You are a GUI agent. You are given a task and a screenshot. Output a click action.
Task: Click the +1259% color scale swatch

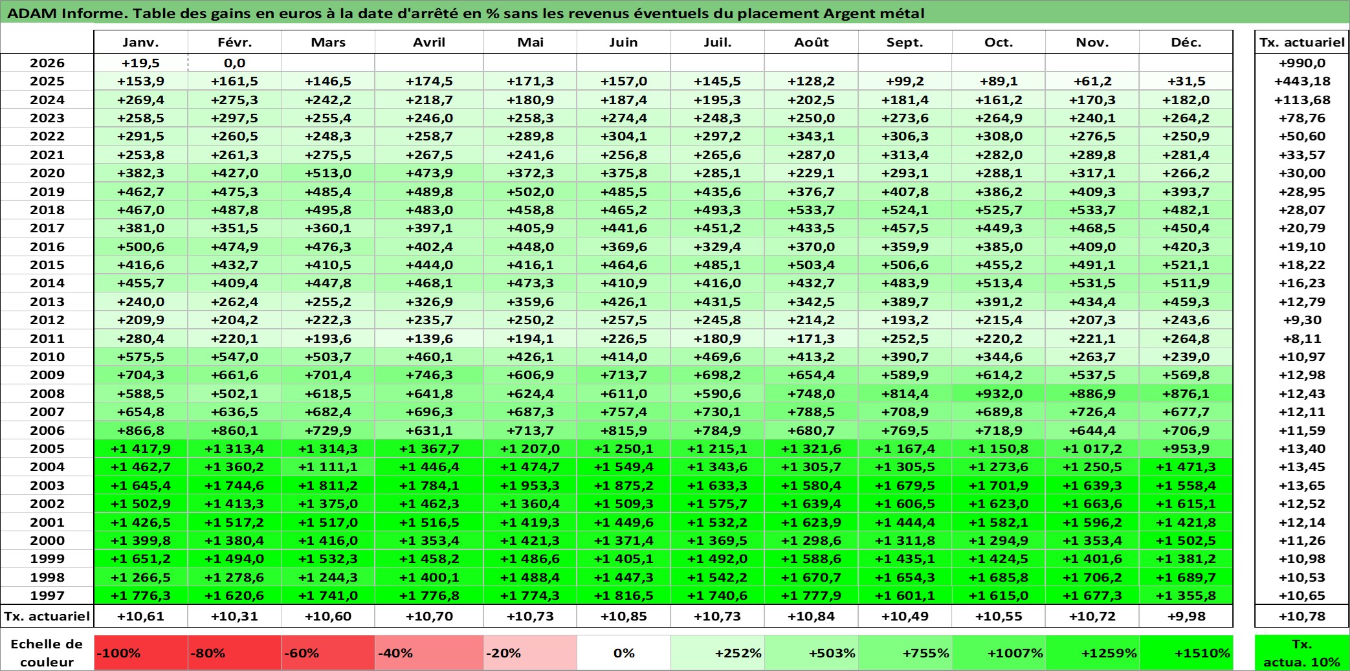coord(1092,653)
